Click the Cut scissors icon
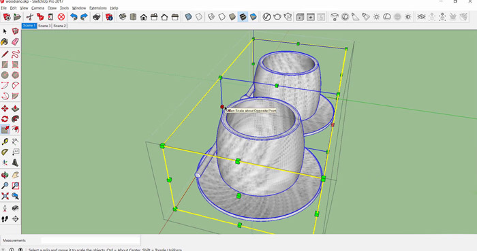477x251 pixels. click(x=29, y=17)
